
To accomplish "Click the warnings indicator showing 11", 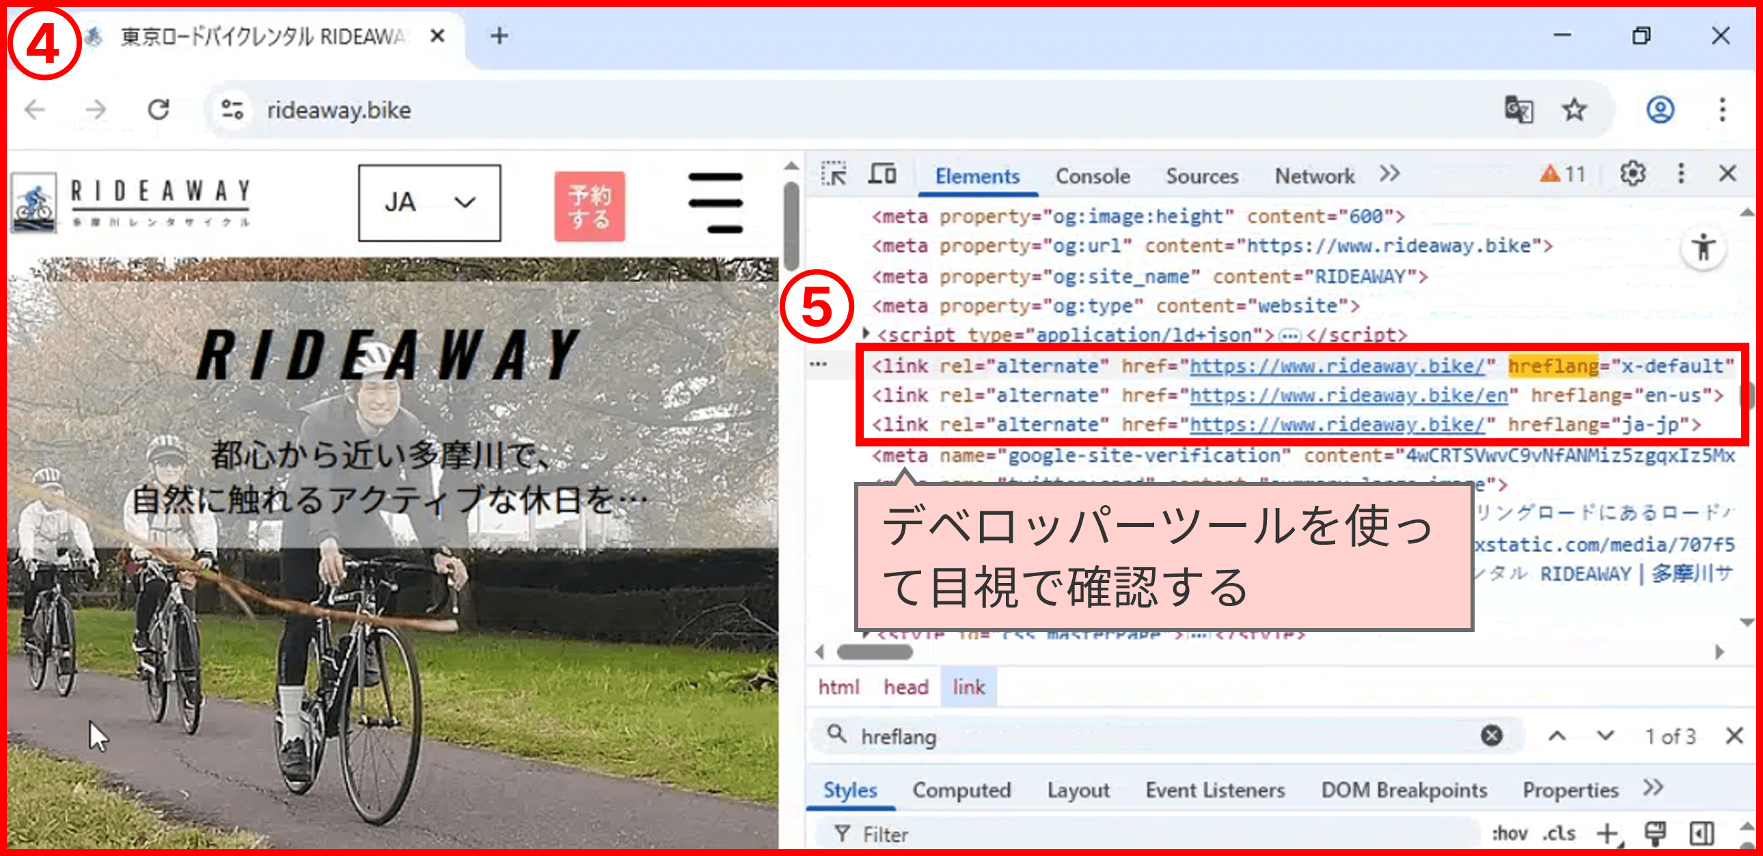I will click(x=1563, y=173).
